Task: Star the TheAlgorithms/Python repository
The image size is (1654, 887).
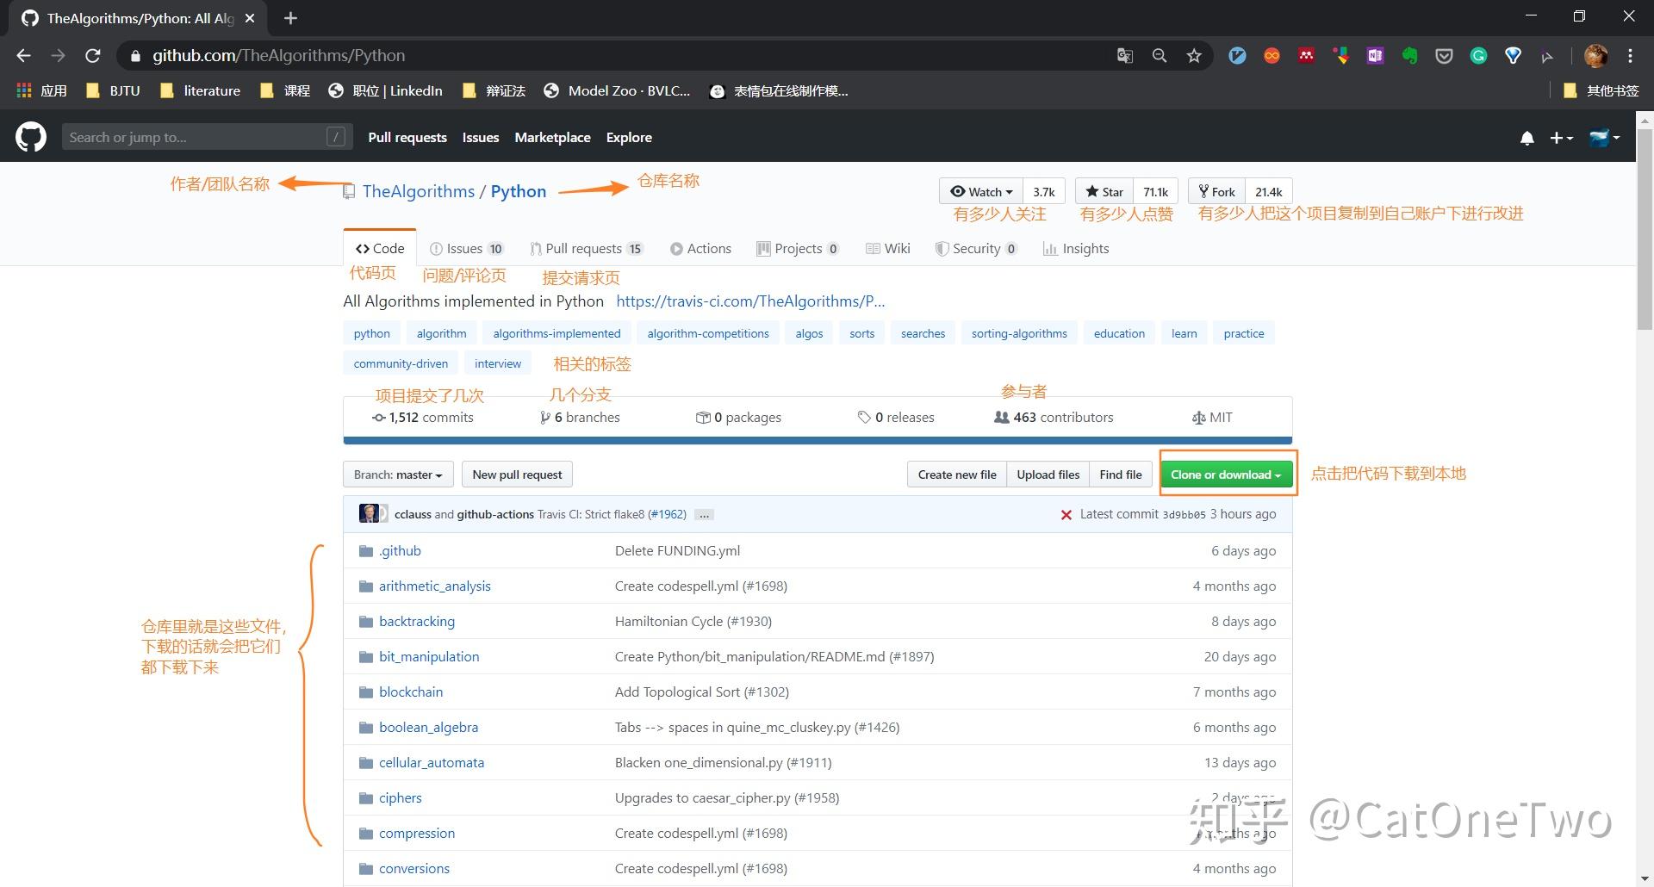Action: (x=1104, y=190)
